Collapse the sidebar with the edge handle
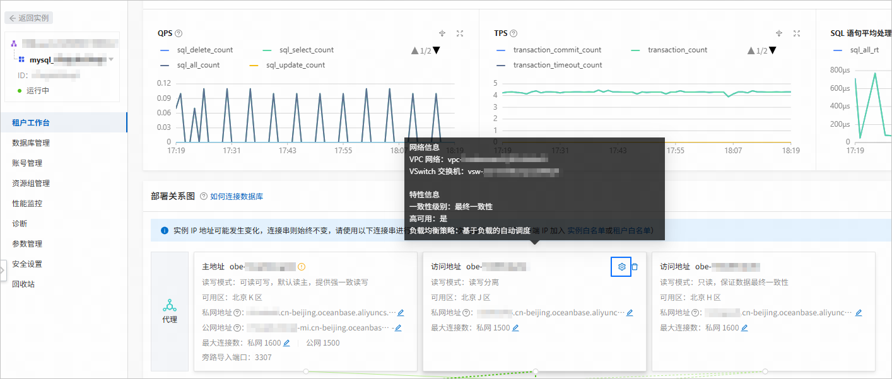 click(x=3, y=270)
